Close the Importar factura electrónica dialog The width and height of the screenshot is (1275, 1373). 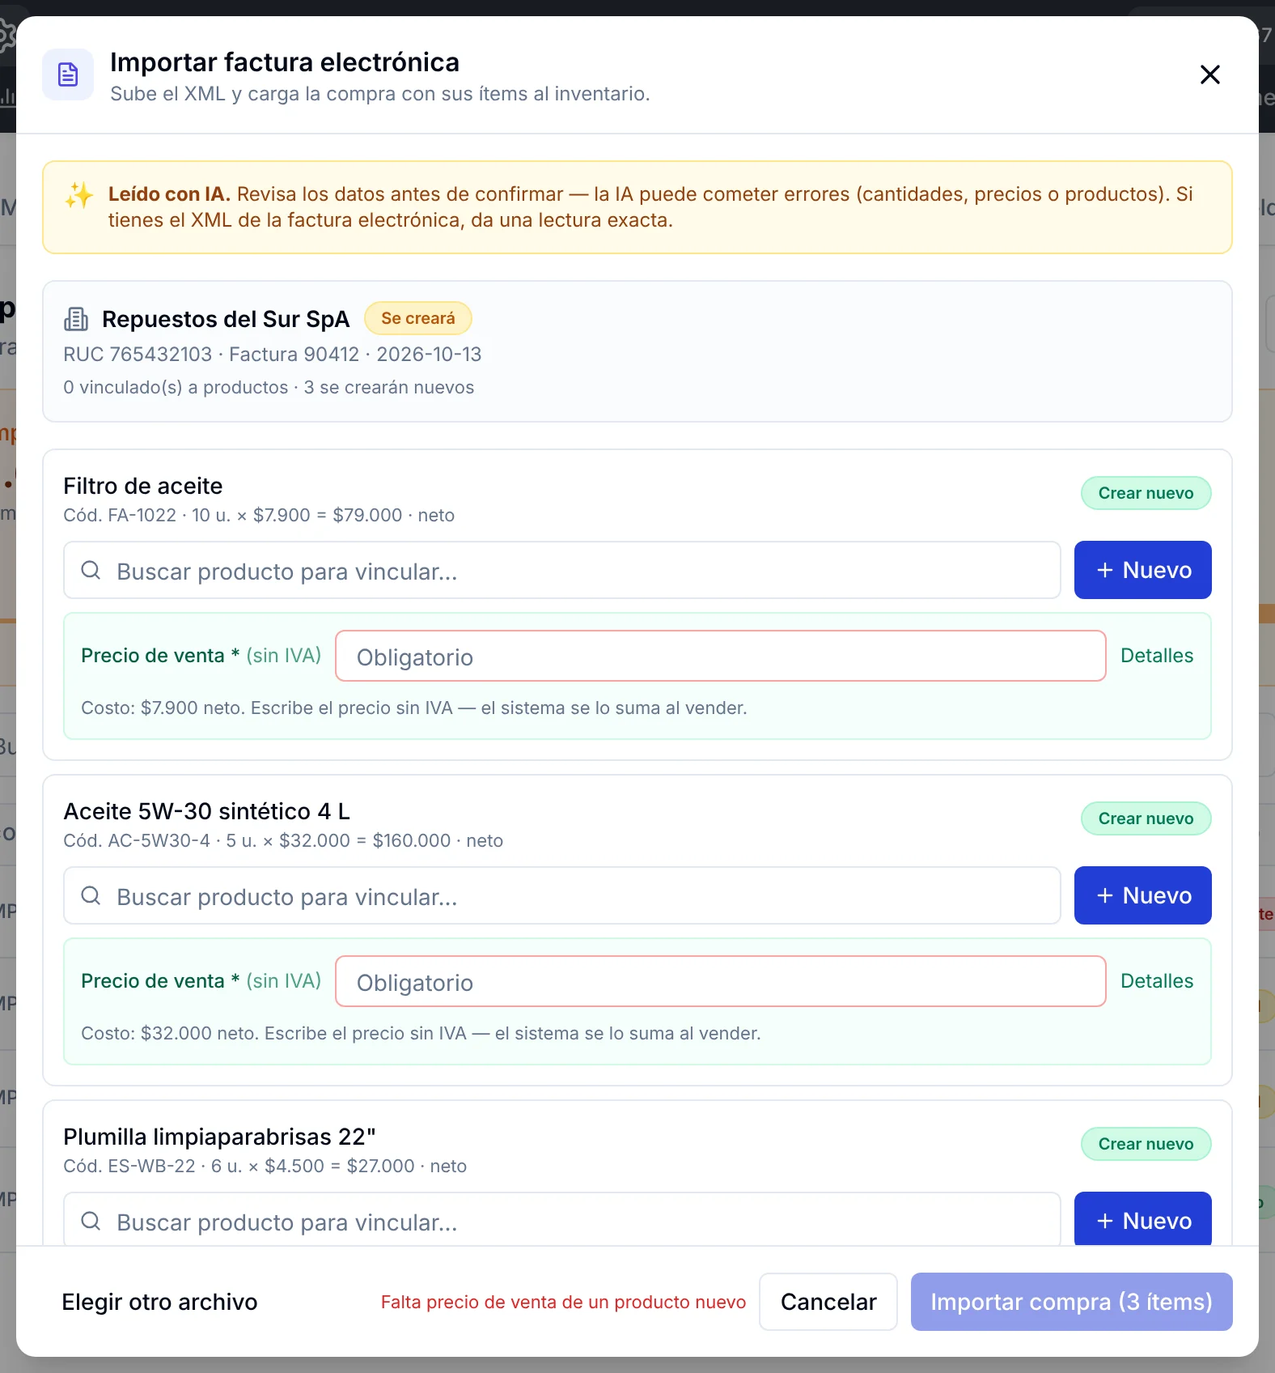(x=1209, y=74)
